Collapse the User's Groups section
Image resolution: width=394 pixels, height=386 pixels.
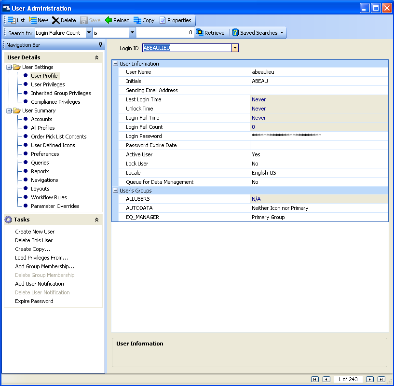coord(115,191)
